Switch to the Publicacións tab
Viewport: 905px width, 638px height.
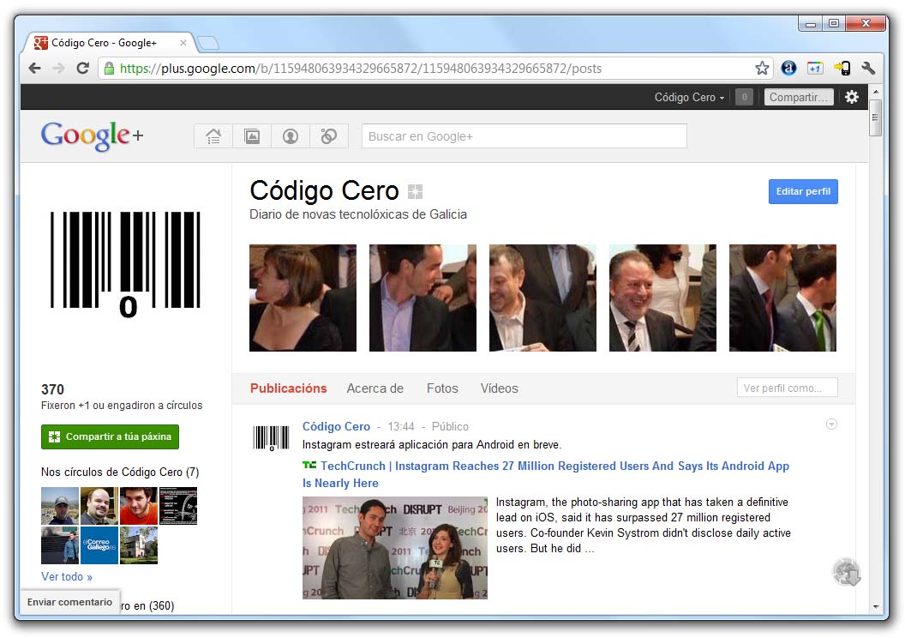[x=289, y=388]
